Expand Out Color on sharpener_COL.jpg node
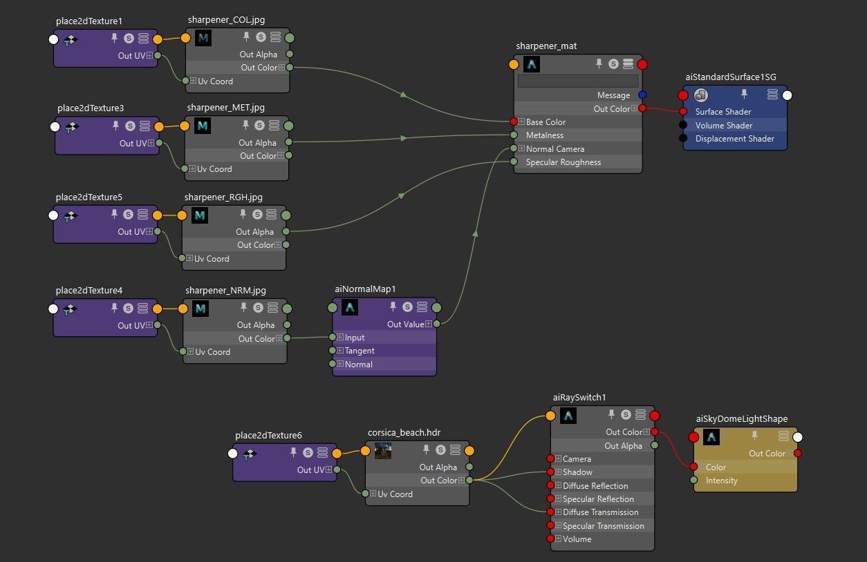The image size is (867, 562). point(281,68)
